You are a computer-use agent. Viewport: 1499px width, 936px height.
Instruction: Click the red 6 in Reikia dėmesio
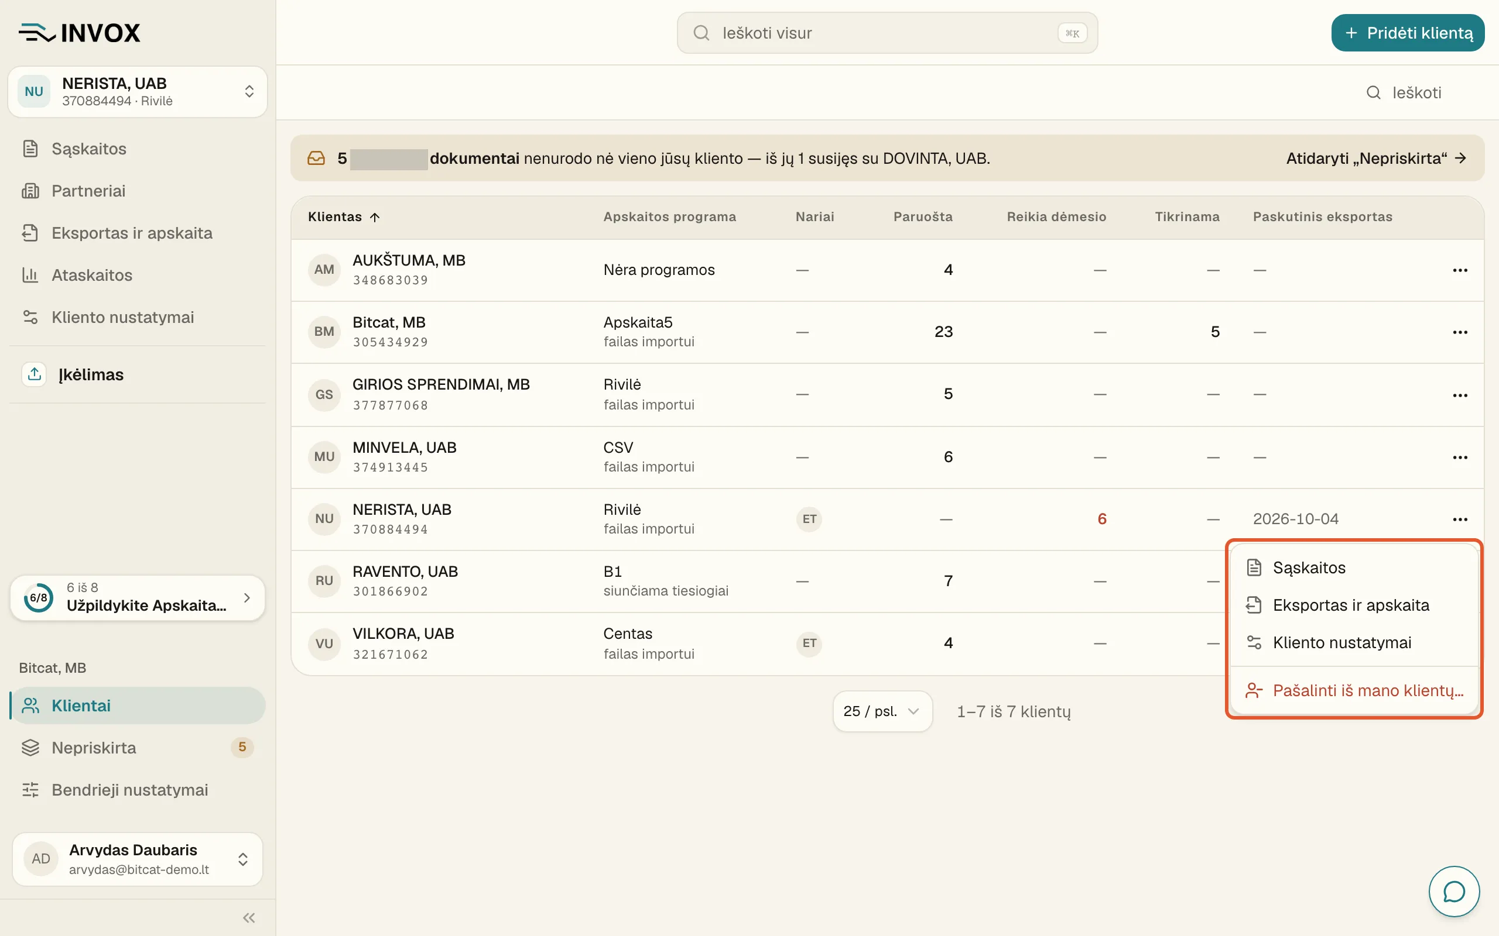[1101, 519]
